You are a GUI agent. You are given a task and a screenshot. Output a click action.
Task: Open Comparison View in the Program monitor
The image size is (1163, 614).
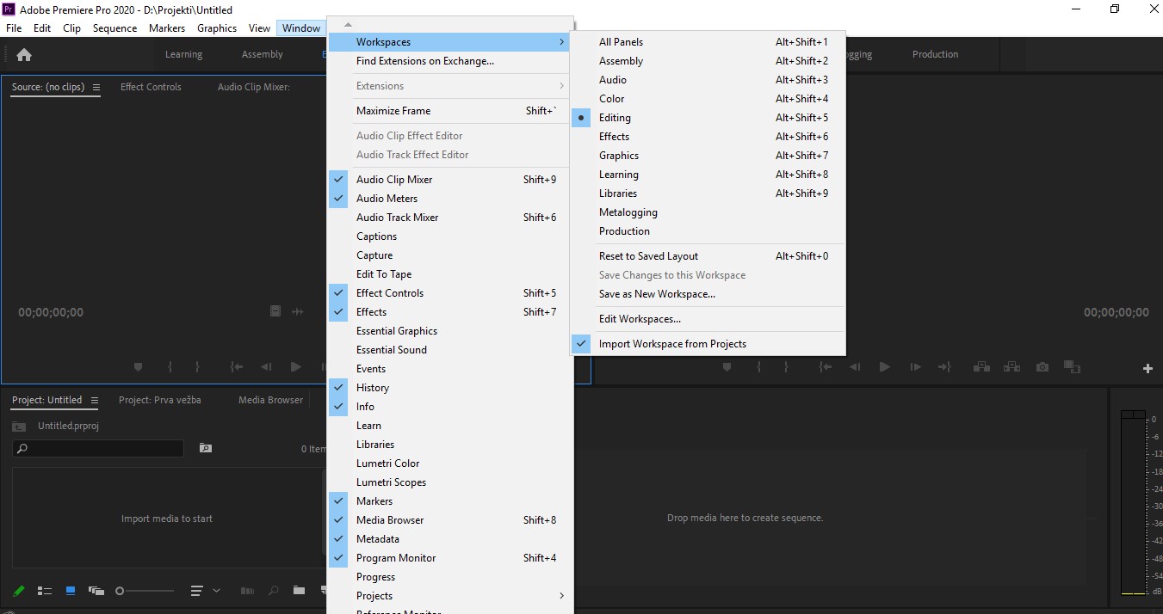click(1072, 367)
